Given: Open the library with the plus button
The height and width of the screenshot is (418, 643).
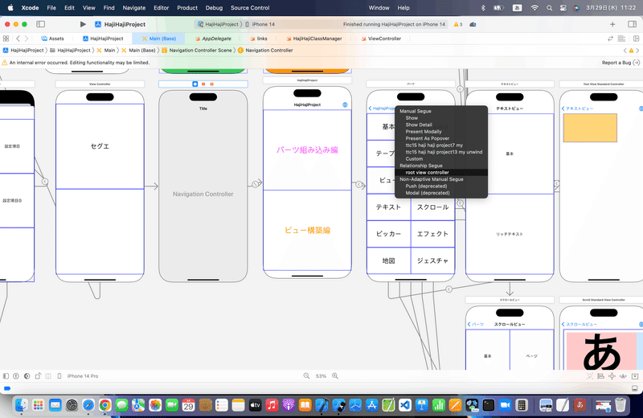Looking at the screenshot, I should 612,24.
